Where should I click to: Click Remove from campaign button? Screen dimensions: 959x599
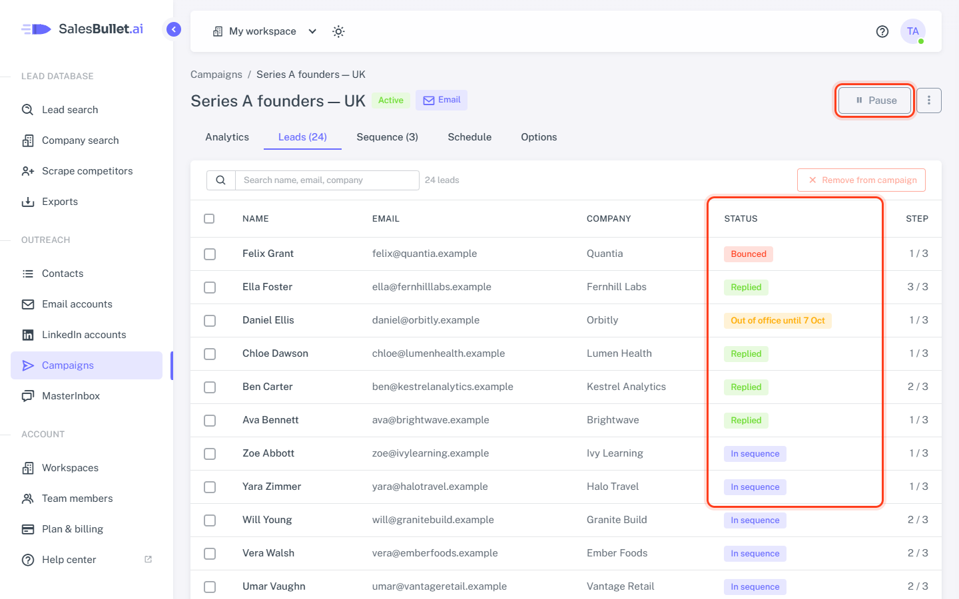pos(861,180)
